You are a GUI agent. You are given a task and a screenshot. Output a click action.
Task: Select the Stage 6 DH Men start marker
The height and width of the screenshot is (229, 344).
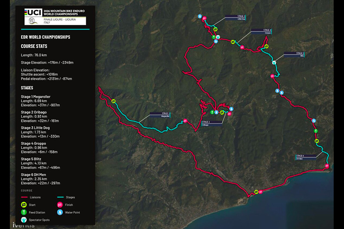[316, 141]
